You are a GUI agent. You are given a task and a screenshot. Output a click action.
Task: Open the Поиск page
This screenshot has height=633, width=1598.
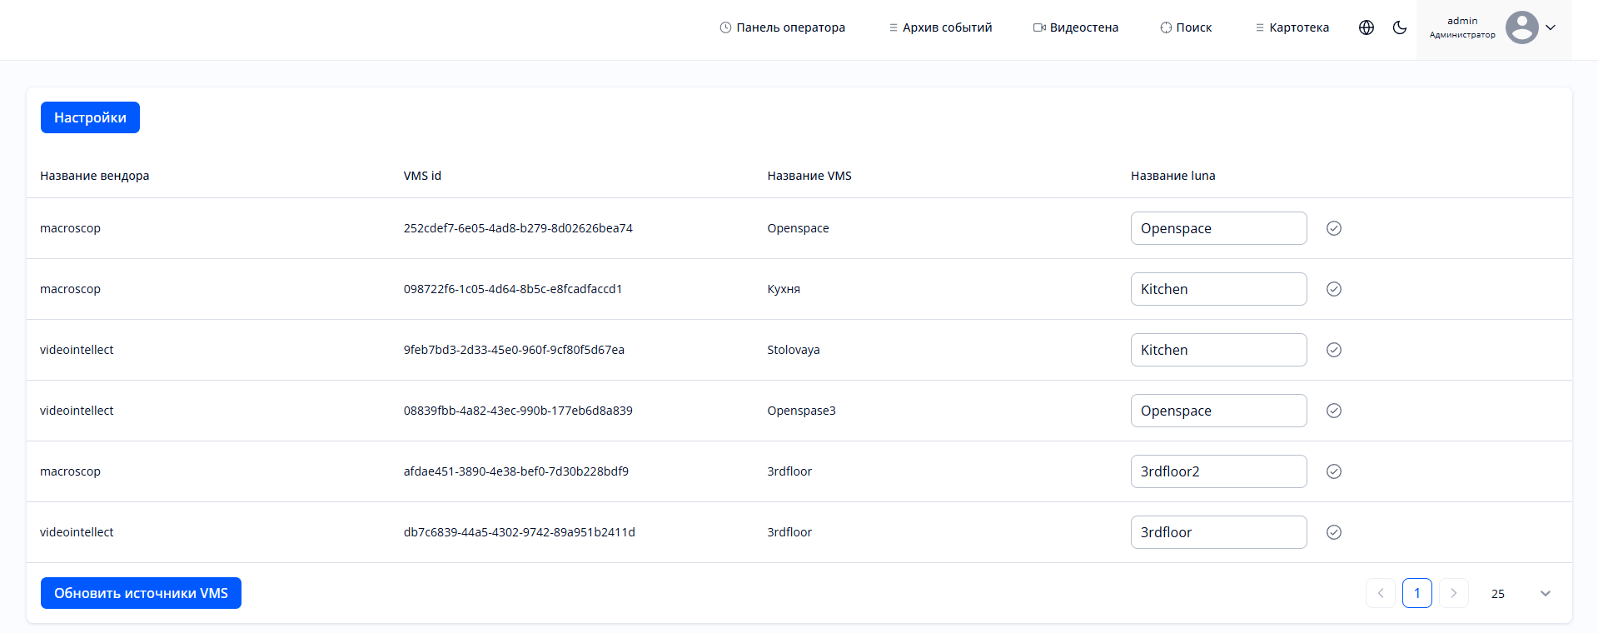[x=1186, y=27]
